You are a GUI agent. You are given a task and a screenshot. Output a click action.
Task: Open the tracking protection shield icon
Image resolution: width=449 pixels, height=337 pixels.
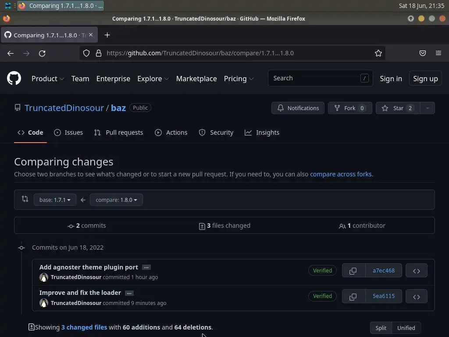[86, 53]
